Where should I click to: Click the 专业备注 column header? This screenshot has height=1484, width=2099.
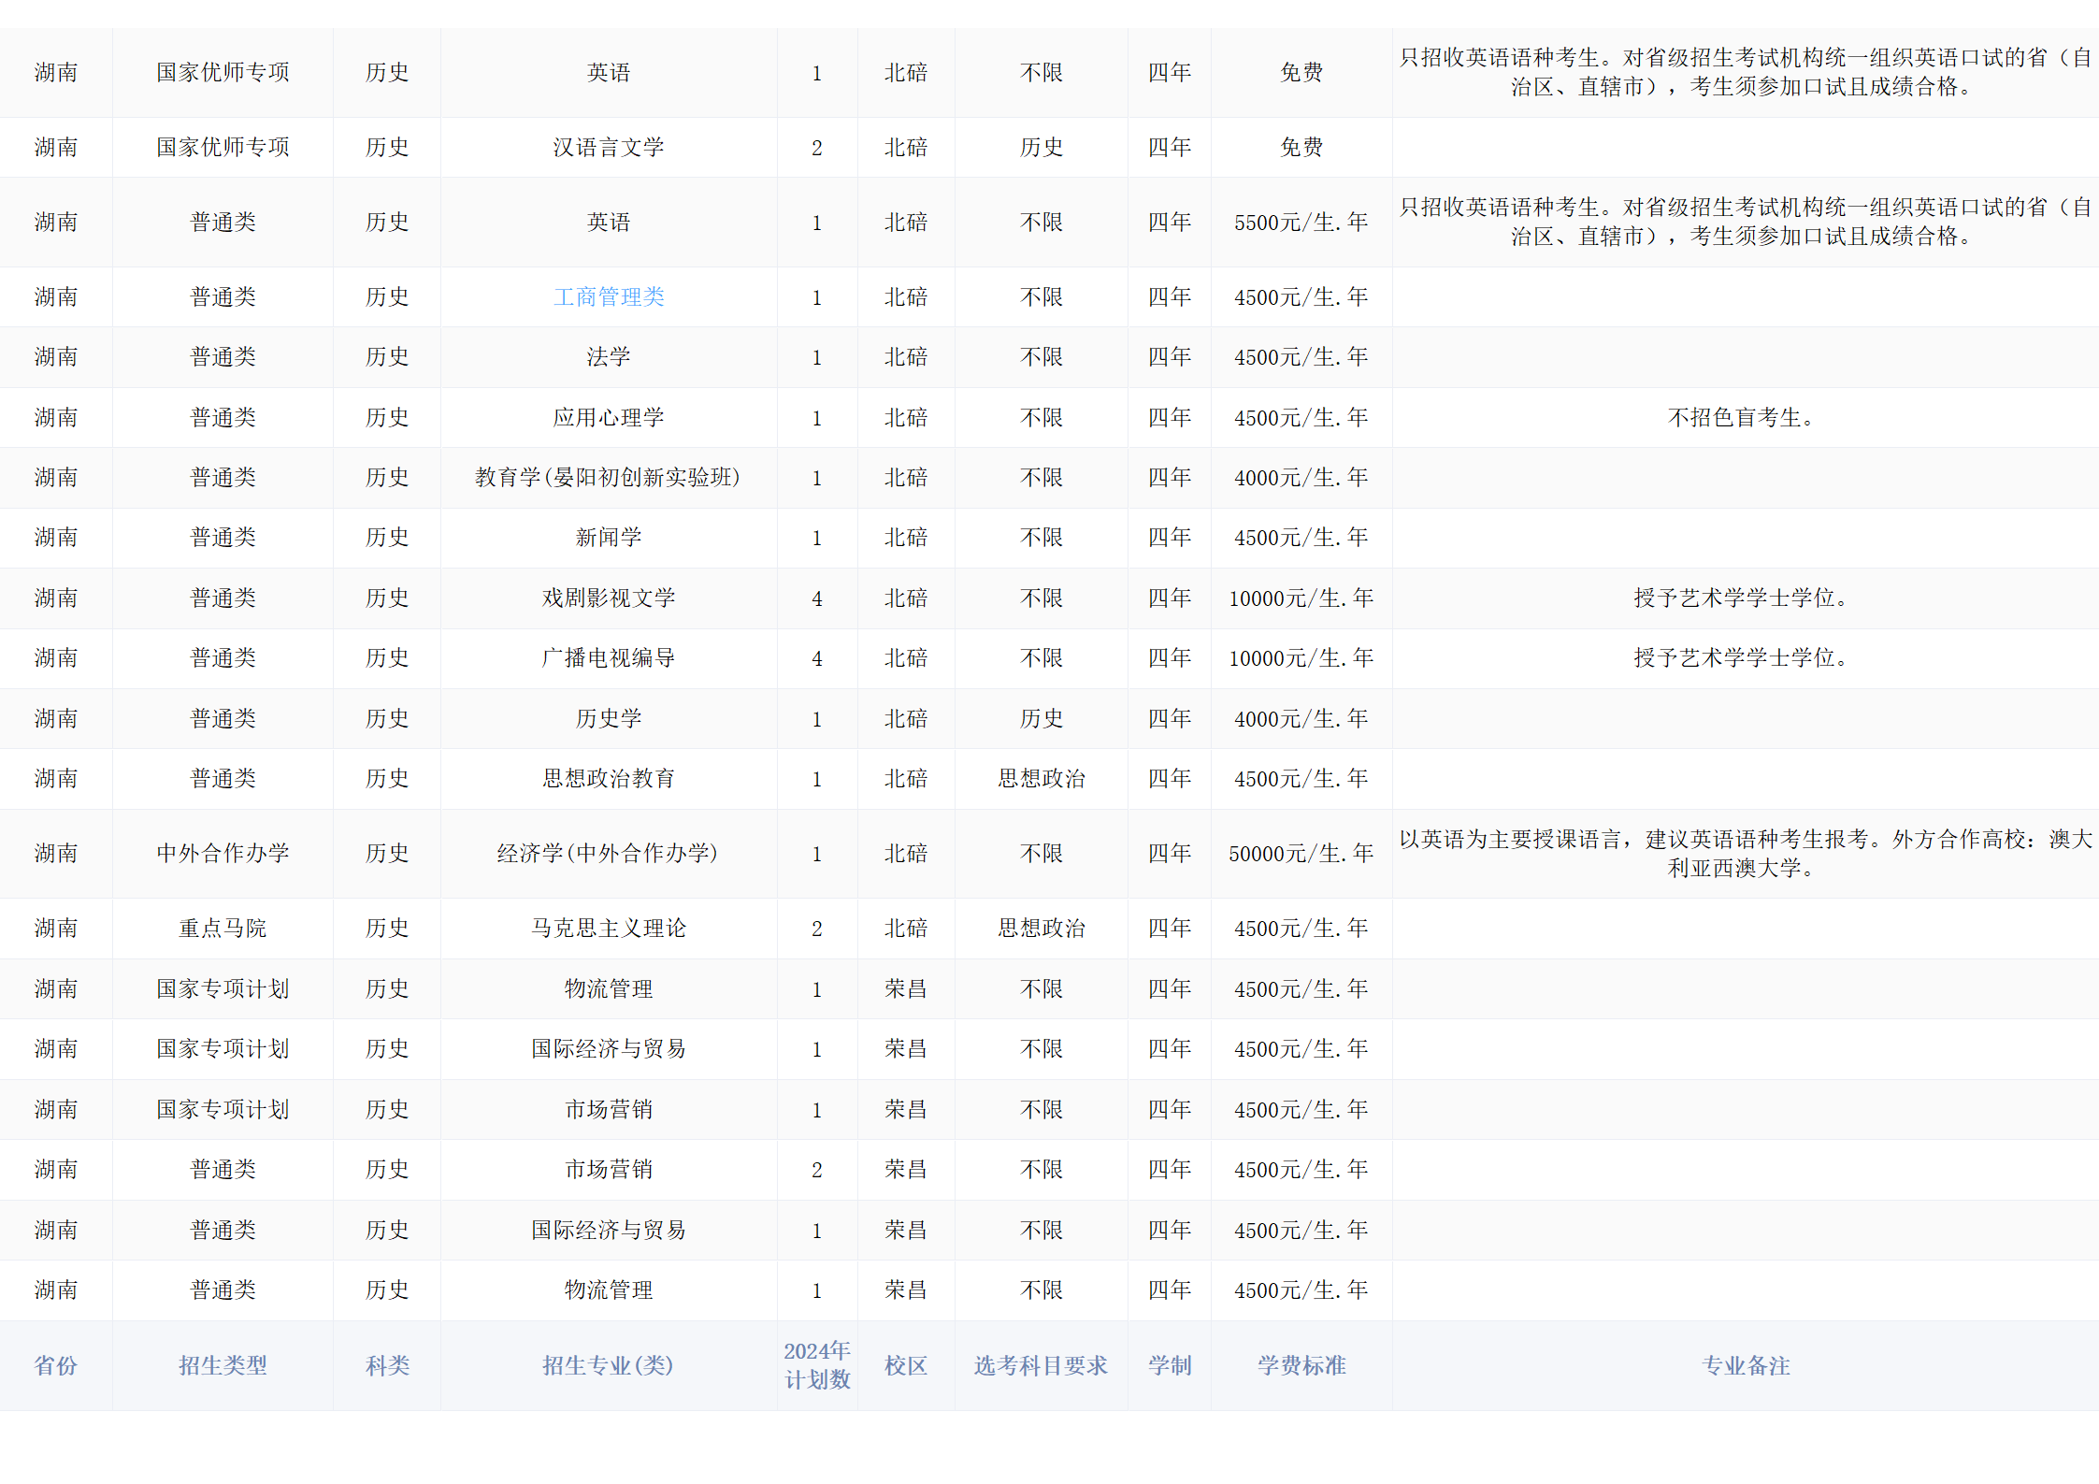pos(1745,1365)
